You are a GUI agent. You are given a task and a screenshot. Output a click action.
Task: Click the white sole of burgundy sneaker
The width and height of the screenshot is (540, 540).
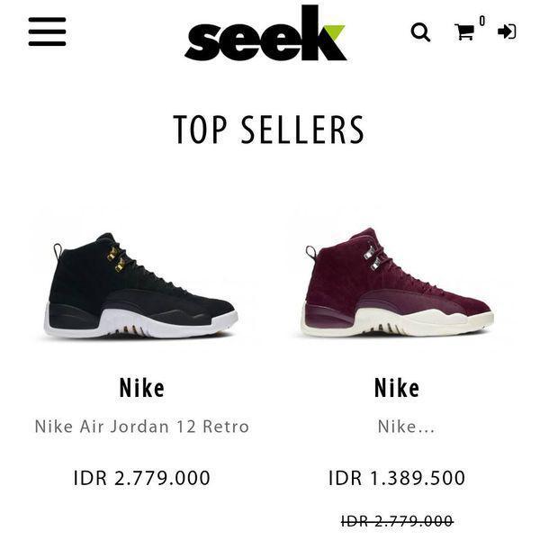coord(397,323)
